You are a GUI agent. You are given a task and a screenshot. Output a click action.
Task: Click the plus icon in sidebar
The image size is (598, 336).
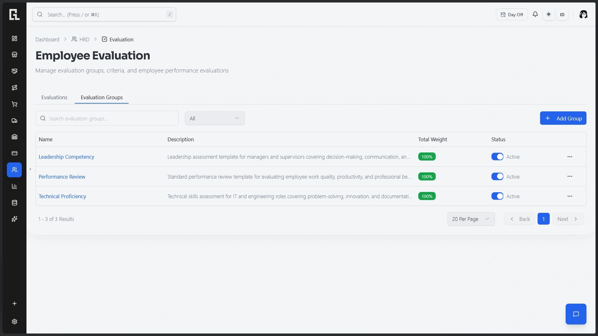coord(14,304)
